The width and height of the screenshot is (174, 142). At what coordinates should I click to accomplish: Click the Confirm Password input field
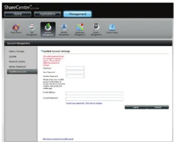click(x=75, y=76)
